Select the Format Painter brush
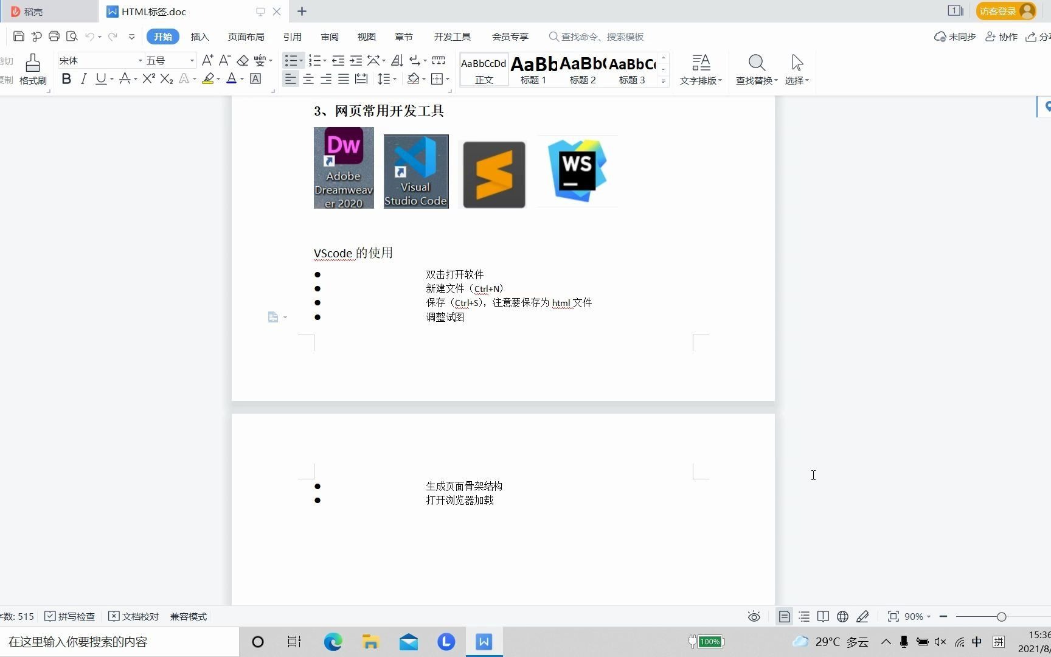 point(33,69)
